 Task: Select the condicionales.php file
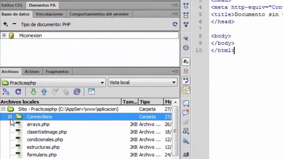coord(45,140)
